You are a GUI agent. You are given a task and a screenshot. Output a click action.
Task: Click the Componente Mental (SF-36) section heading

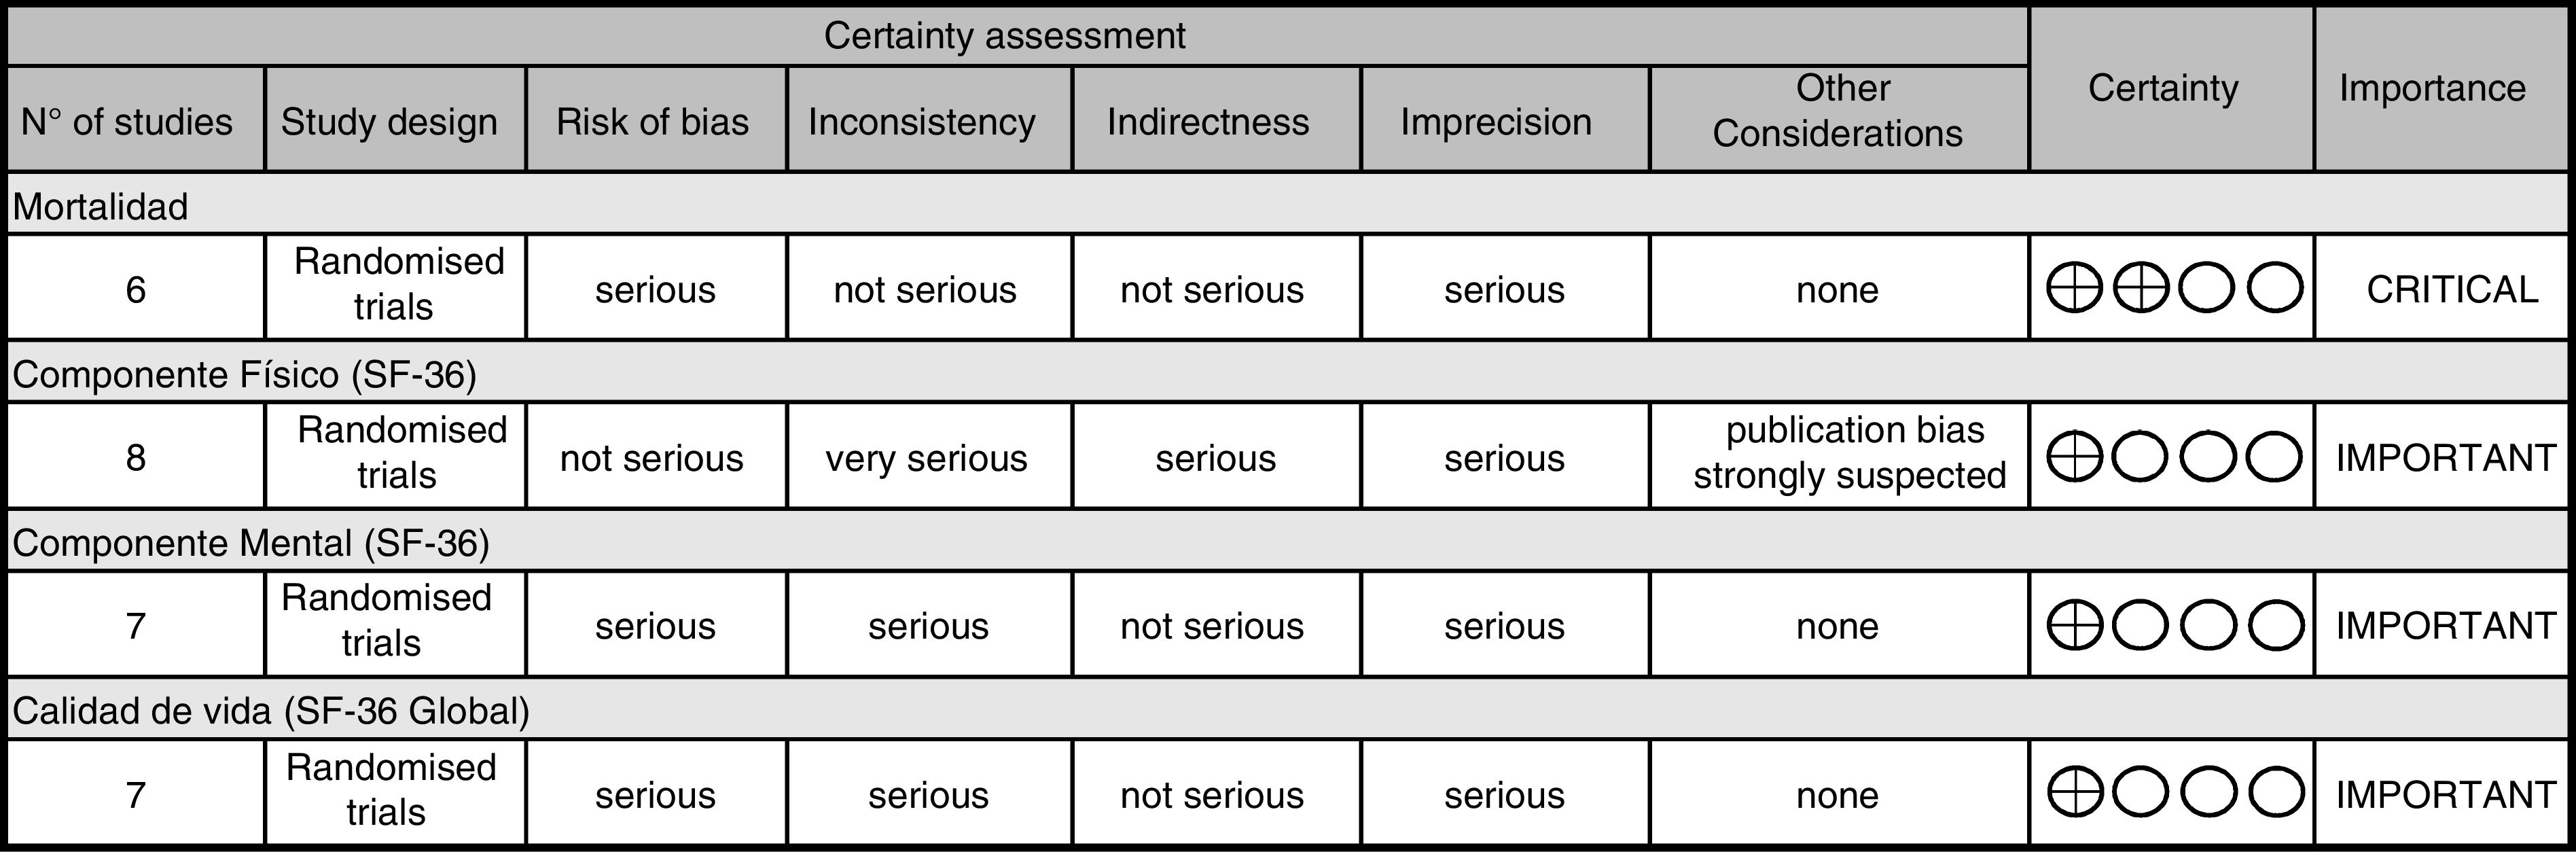(251, 543)
